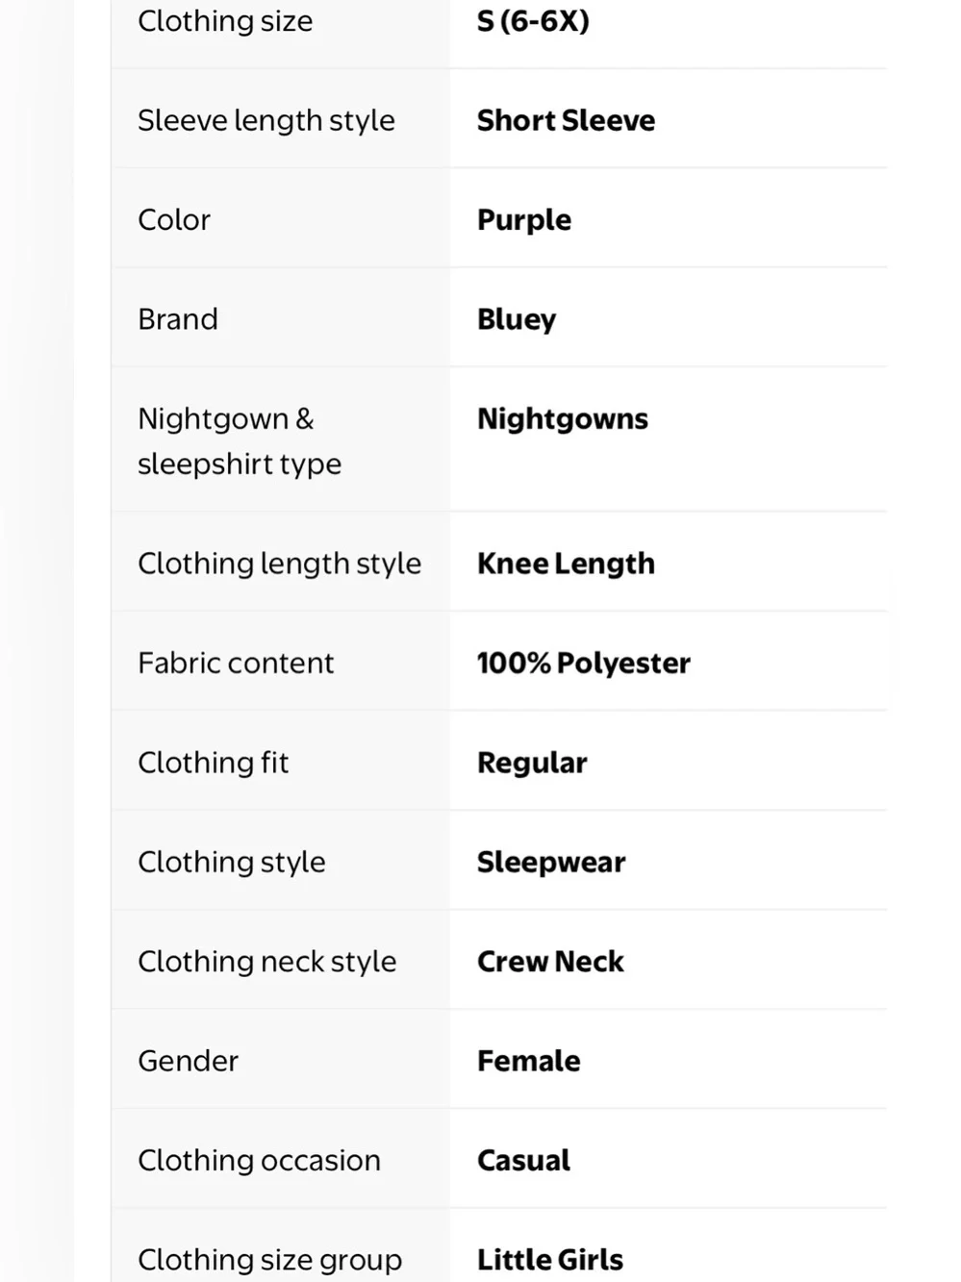This screenshot has width=961, height=1282.
Task: Select the Sleepwear style value
Action: (x=551, y=863)
